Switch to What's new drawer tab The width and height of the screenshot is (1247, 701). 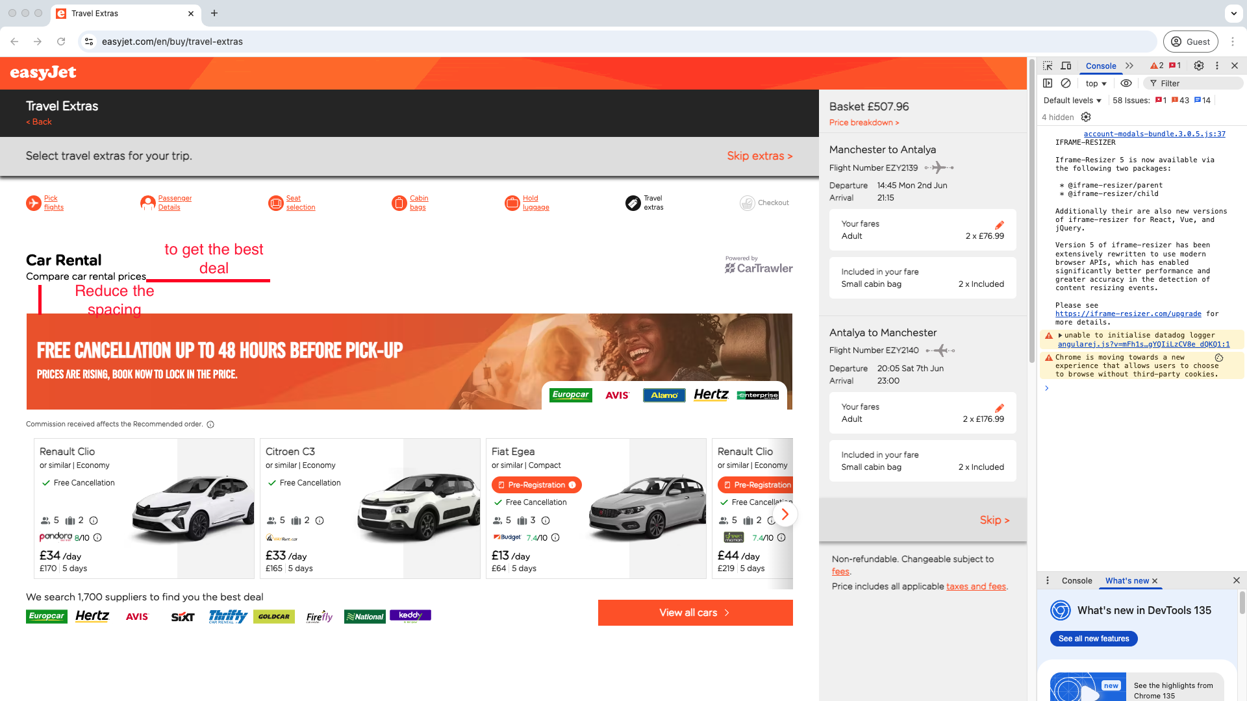[x=1127, y=581]
